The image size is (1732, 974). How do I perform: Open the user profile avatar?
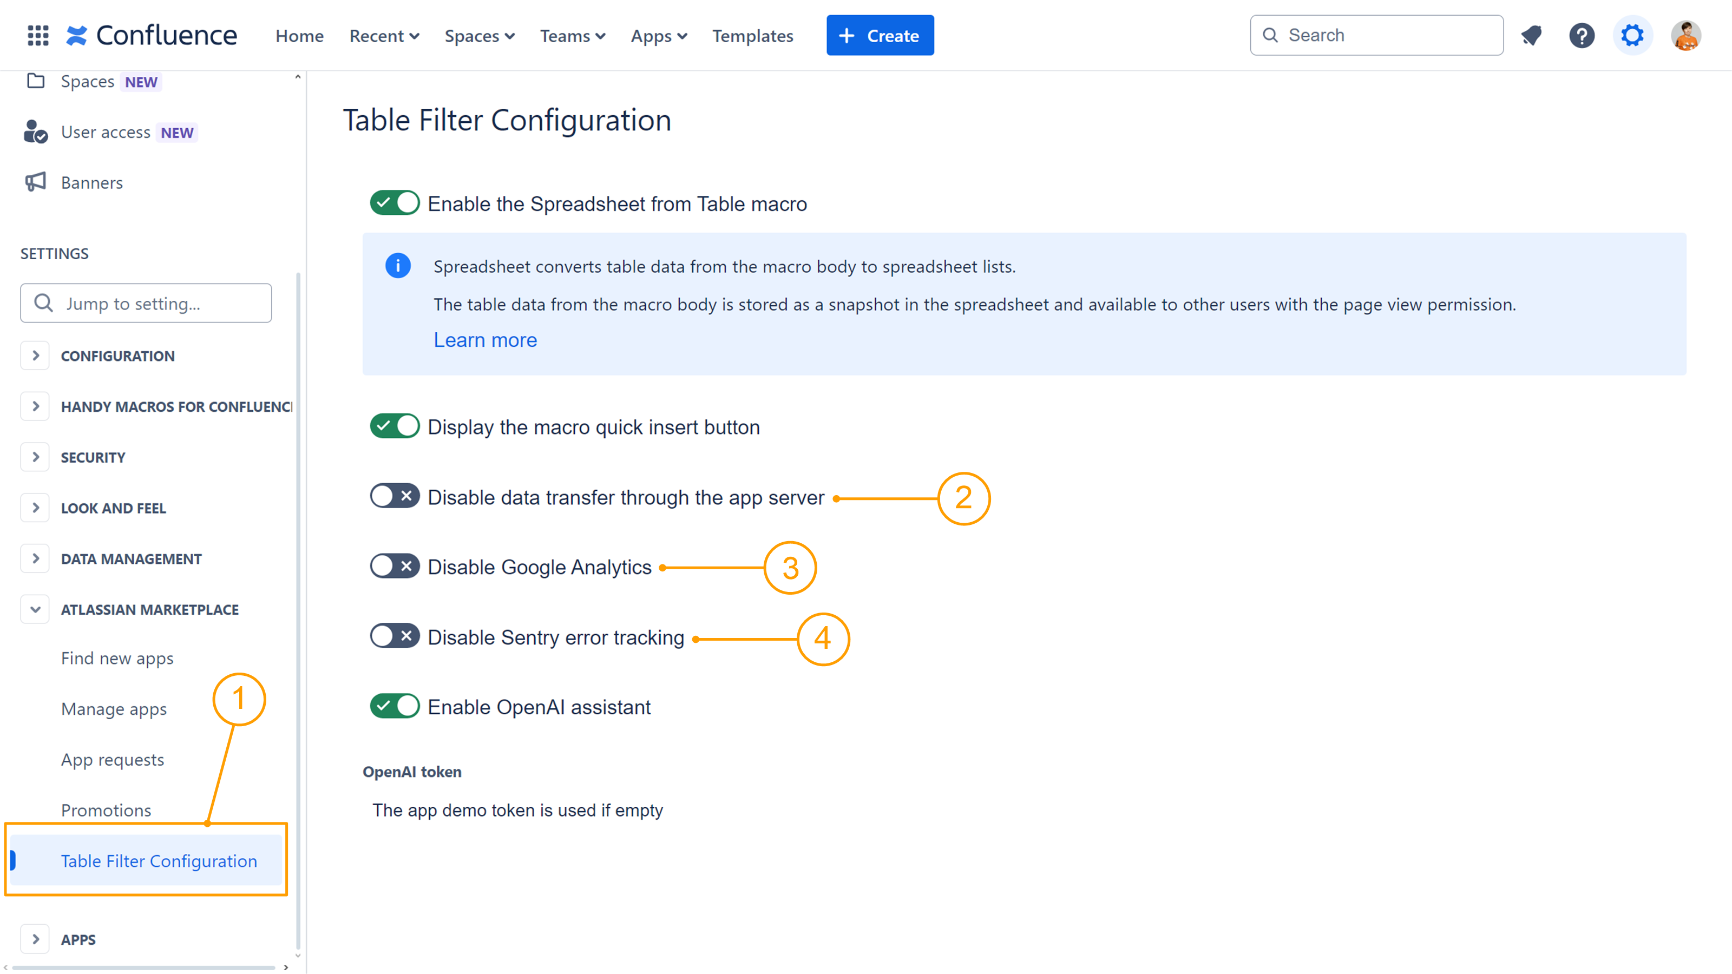pyautogui.click(x=1685, y=35)
